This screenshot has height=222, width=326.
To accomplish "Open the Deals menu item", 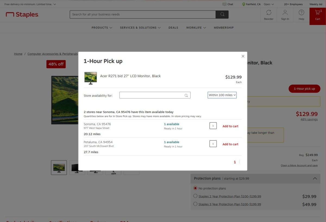I will [173, 28].
